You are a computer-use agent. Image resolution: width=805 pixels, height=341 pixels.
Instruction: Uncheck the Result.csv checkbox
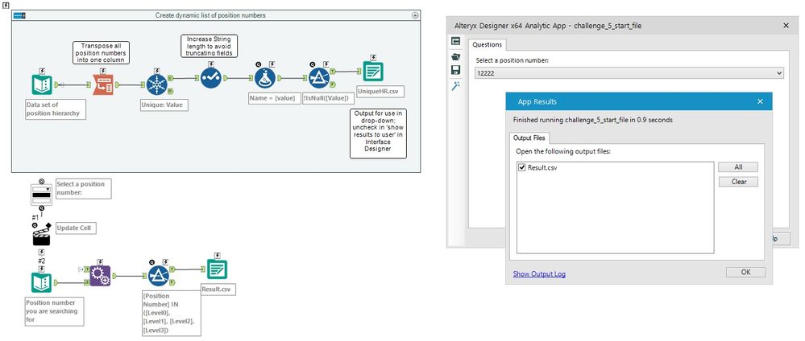pyautogui.click(x=522, y=167)
